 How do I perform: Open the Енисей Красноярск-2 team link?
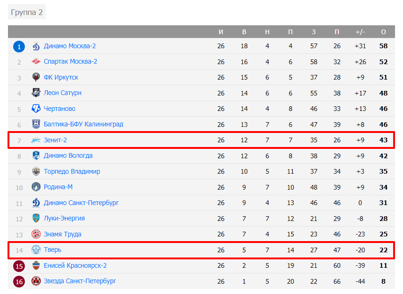point(75,266)
